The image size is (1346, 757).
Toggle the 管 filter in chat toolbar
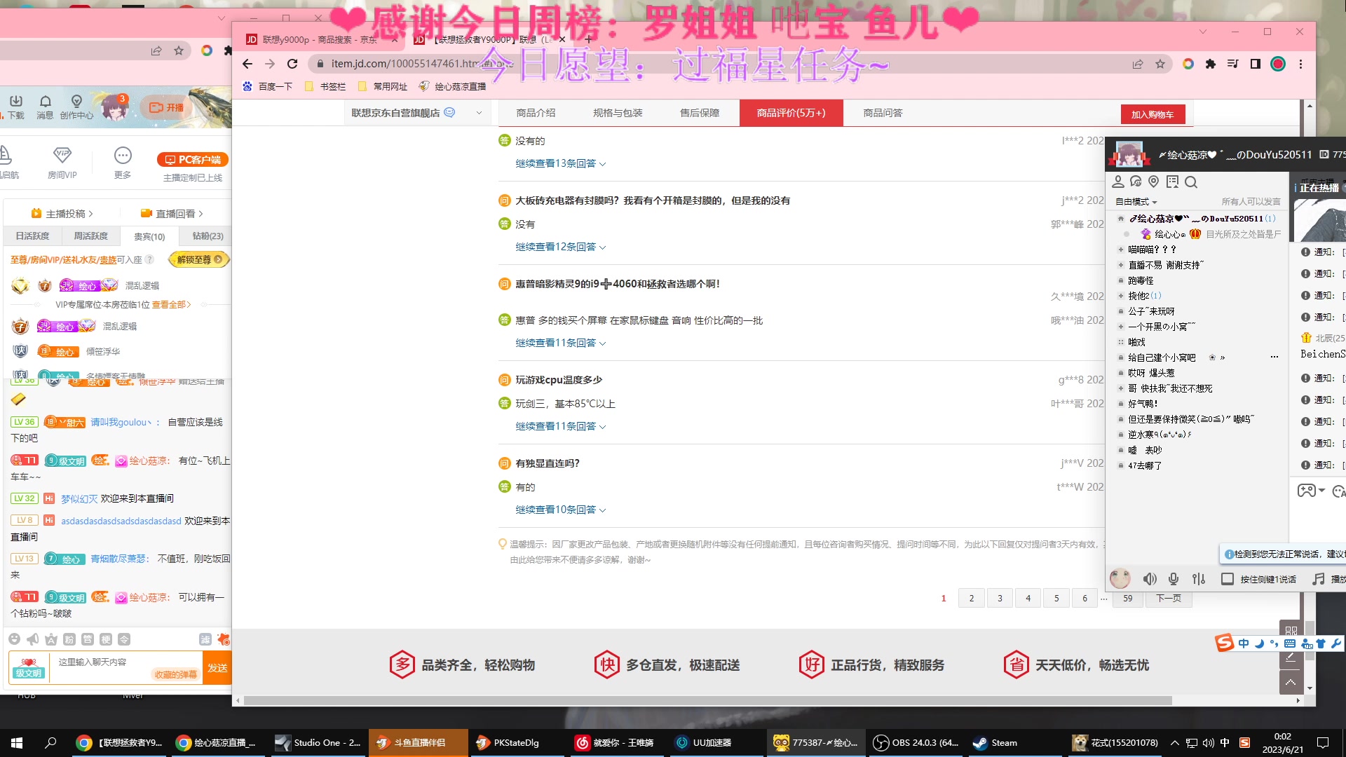tap(87, 639)
